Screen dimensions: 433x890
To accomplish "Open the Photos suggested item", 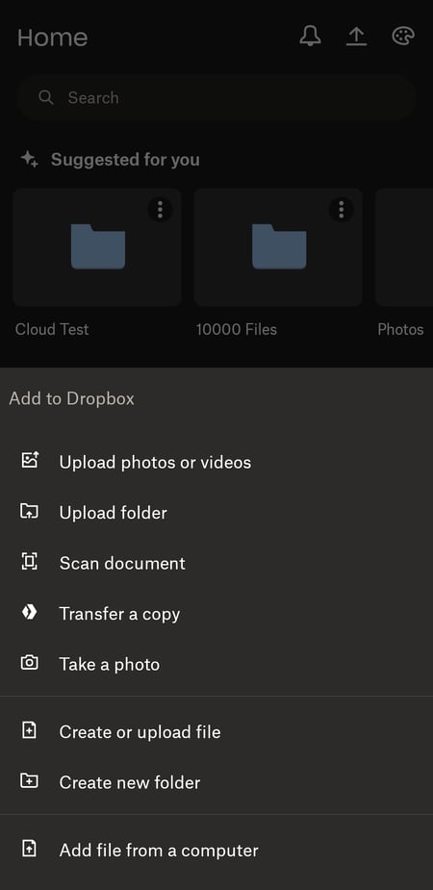I will point(404,247).
